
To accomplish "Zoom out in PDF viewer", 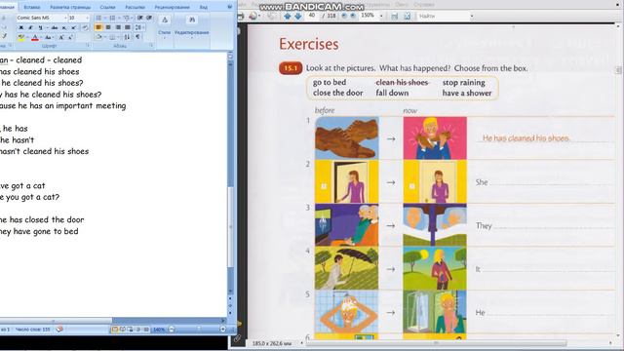I will (x=344, y=16).
